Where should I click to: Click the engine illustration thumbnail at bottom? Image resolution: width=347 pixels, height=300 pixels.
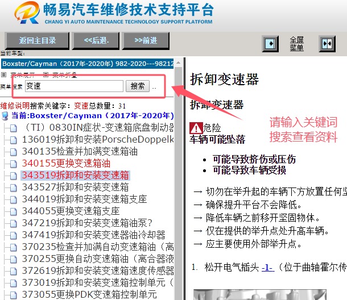(x=259, y=294)
